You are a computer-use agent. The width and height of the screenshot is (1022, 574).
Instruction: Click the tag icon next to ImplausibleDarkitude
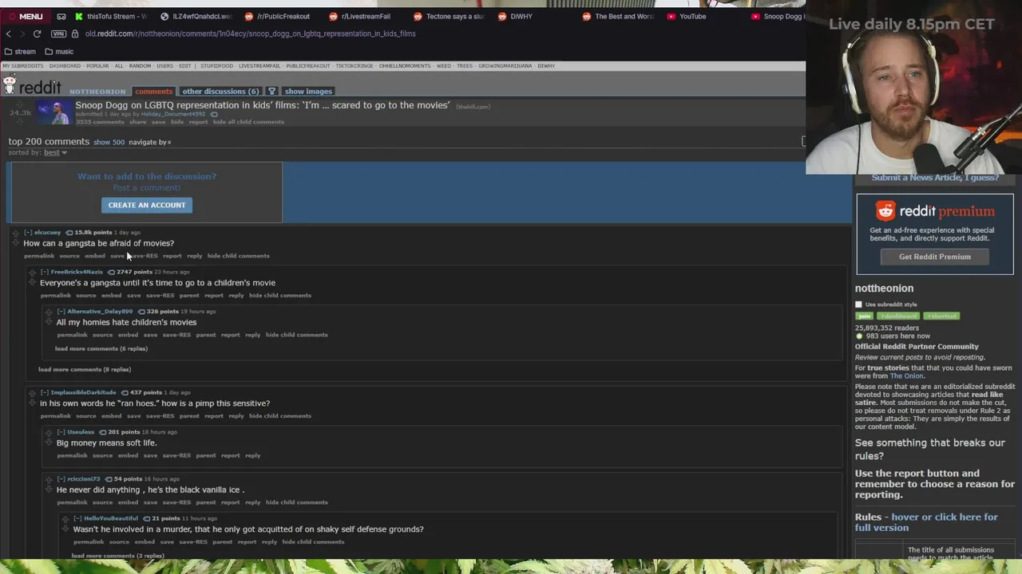(x=125, y=392)
